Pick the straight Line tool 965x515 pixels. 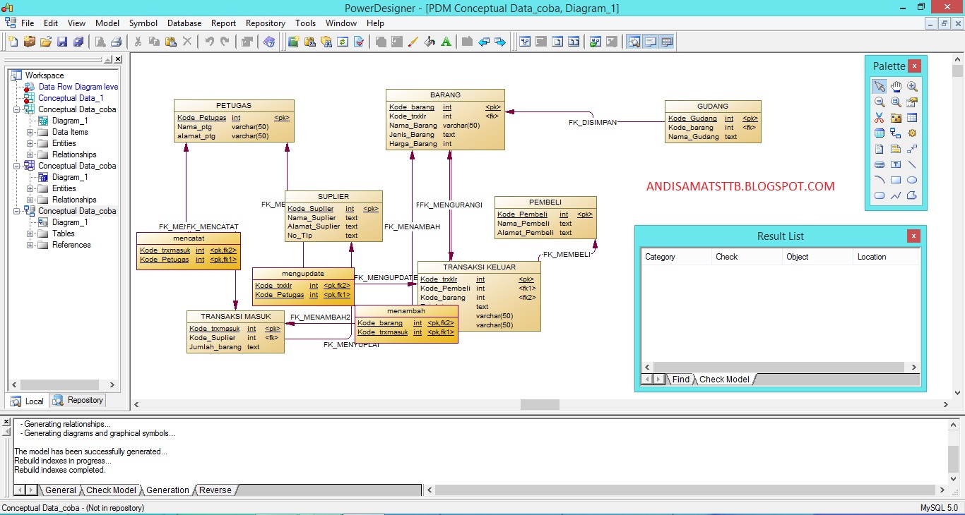click(912, 164)
